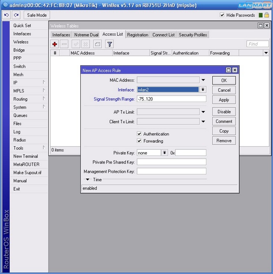Screen dimensions: 273x274
Task: Click the minus Remove toolbar icon
Action: (x=64, y=44)
